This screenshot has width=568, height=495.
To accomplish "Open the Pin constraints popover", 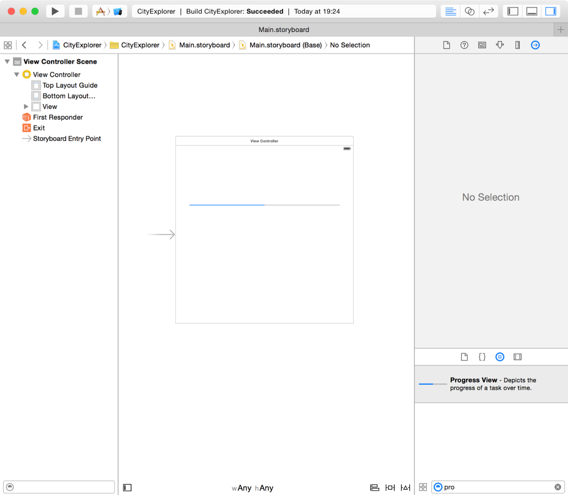I will pyautogui.click(x=390, y=487).
